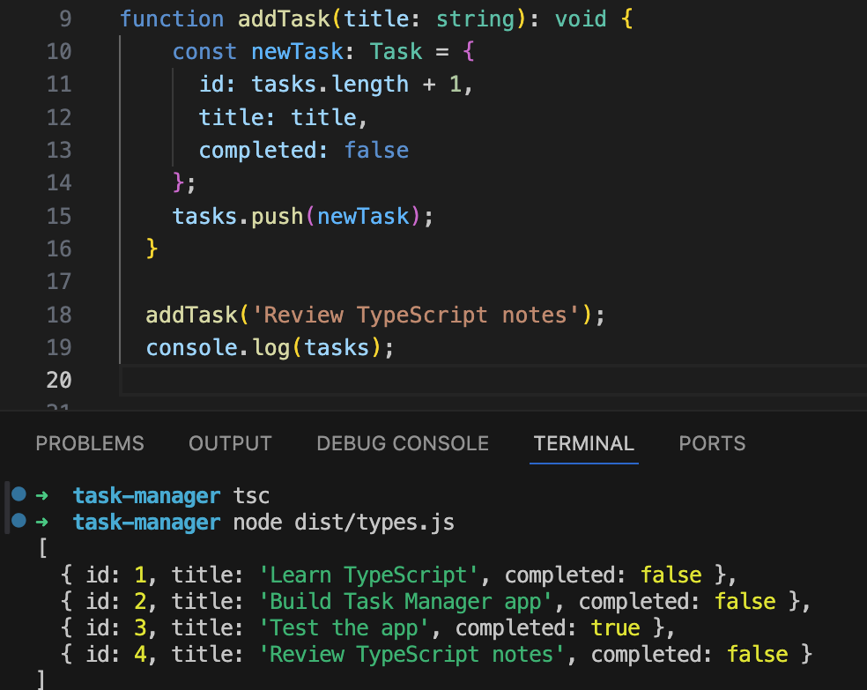Switch to the PROBLEMS panel tab

click(x=90, y=443)
